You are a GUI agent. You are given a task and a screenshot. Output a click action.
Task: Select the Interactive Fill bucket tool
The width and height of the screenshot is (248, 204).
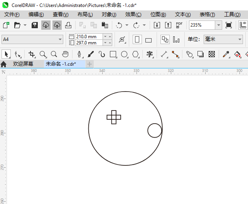coord(238,54)
